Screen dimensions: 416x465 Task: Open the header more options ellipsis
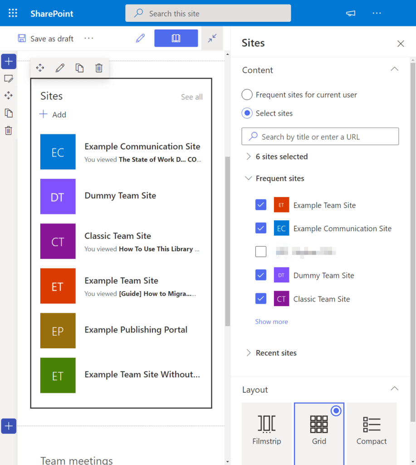(377, 13)
